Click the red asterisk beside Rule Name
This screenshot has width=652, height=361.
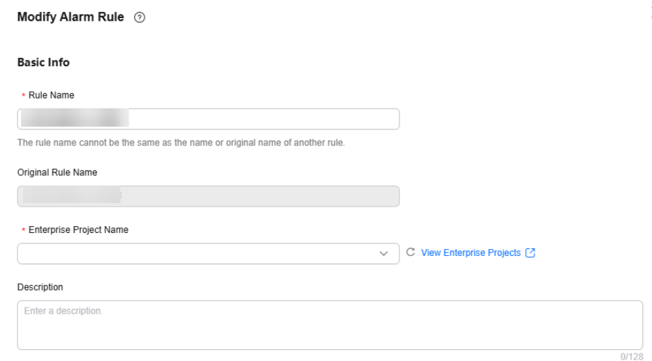(x=23, y=95)
